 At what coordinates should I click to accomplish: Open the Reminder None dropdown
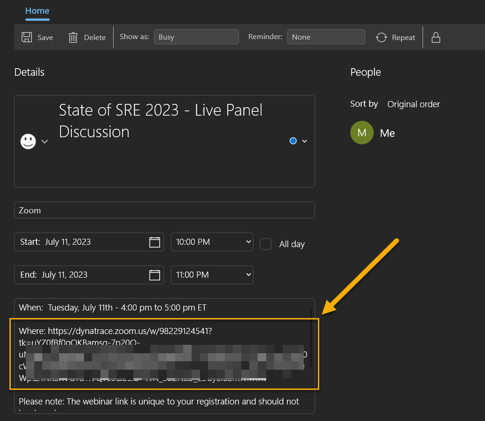point(326,37)
